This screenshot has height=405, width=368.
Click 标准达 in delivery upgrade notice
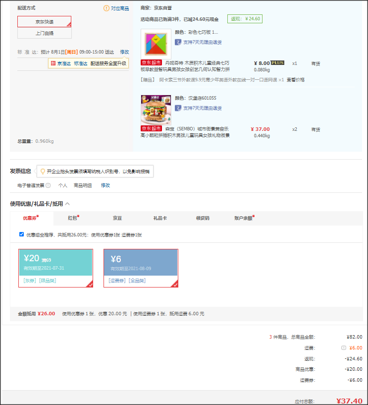(x=81, y=63)
